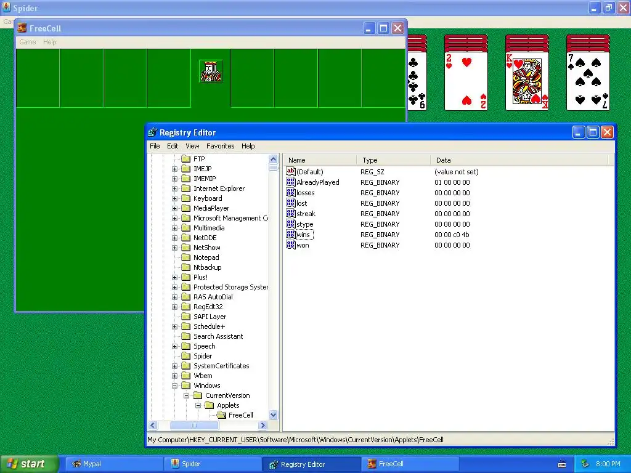The image size is (631, 473).
Task: Click the Registry Editor taskbar button
Action: click(x=311, y=464)
